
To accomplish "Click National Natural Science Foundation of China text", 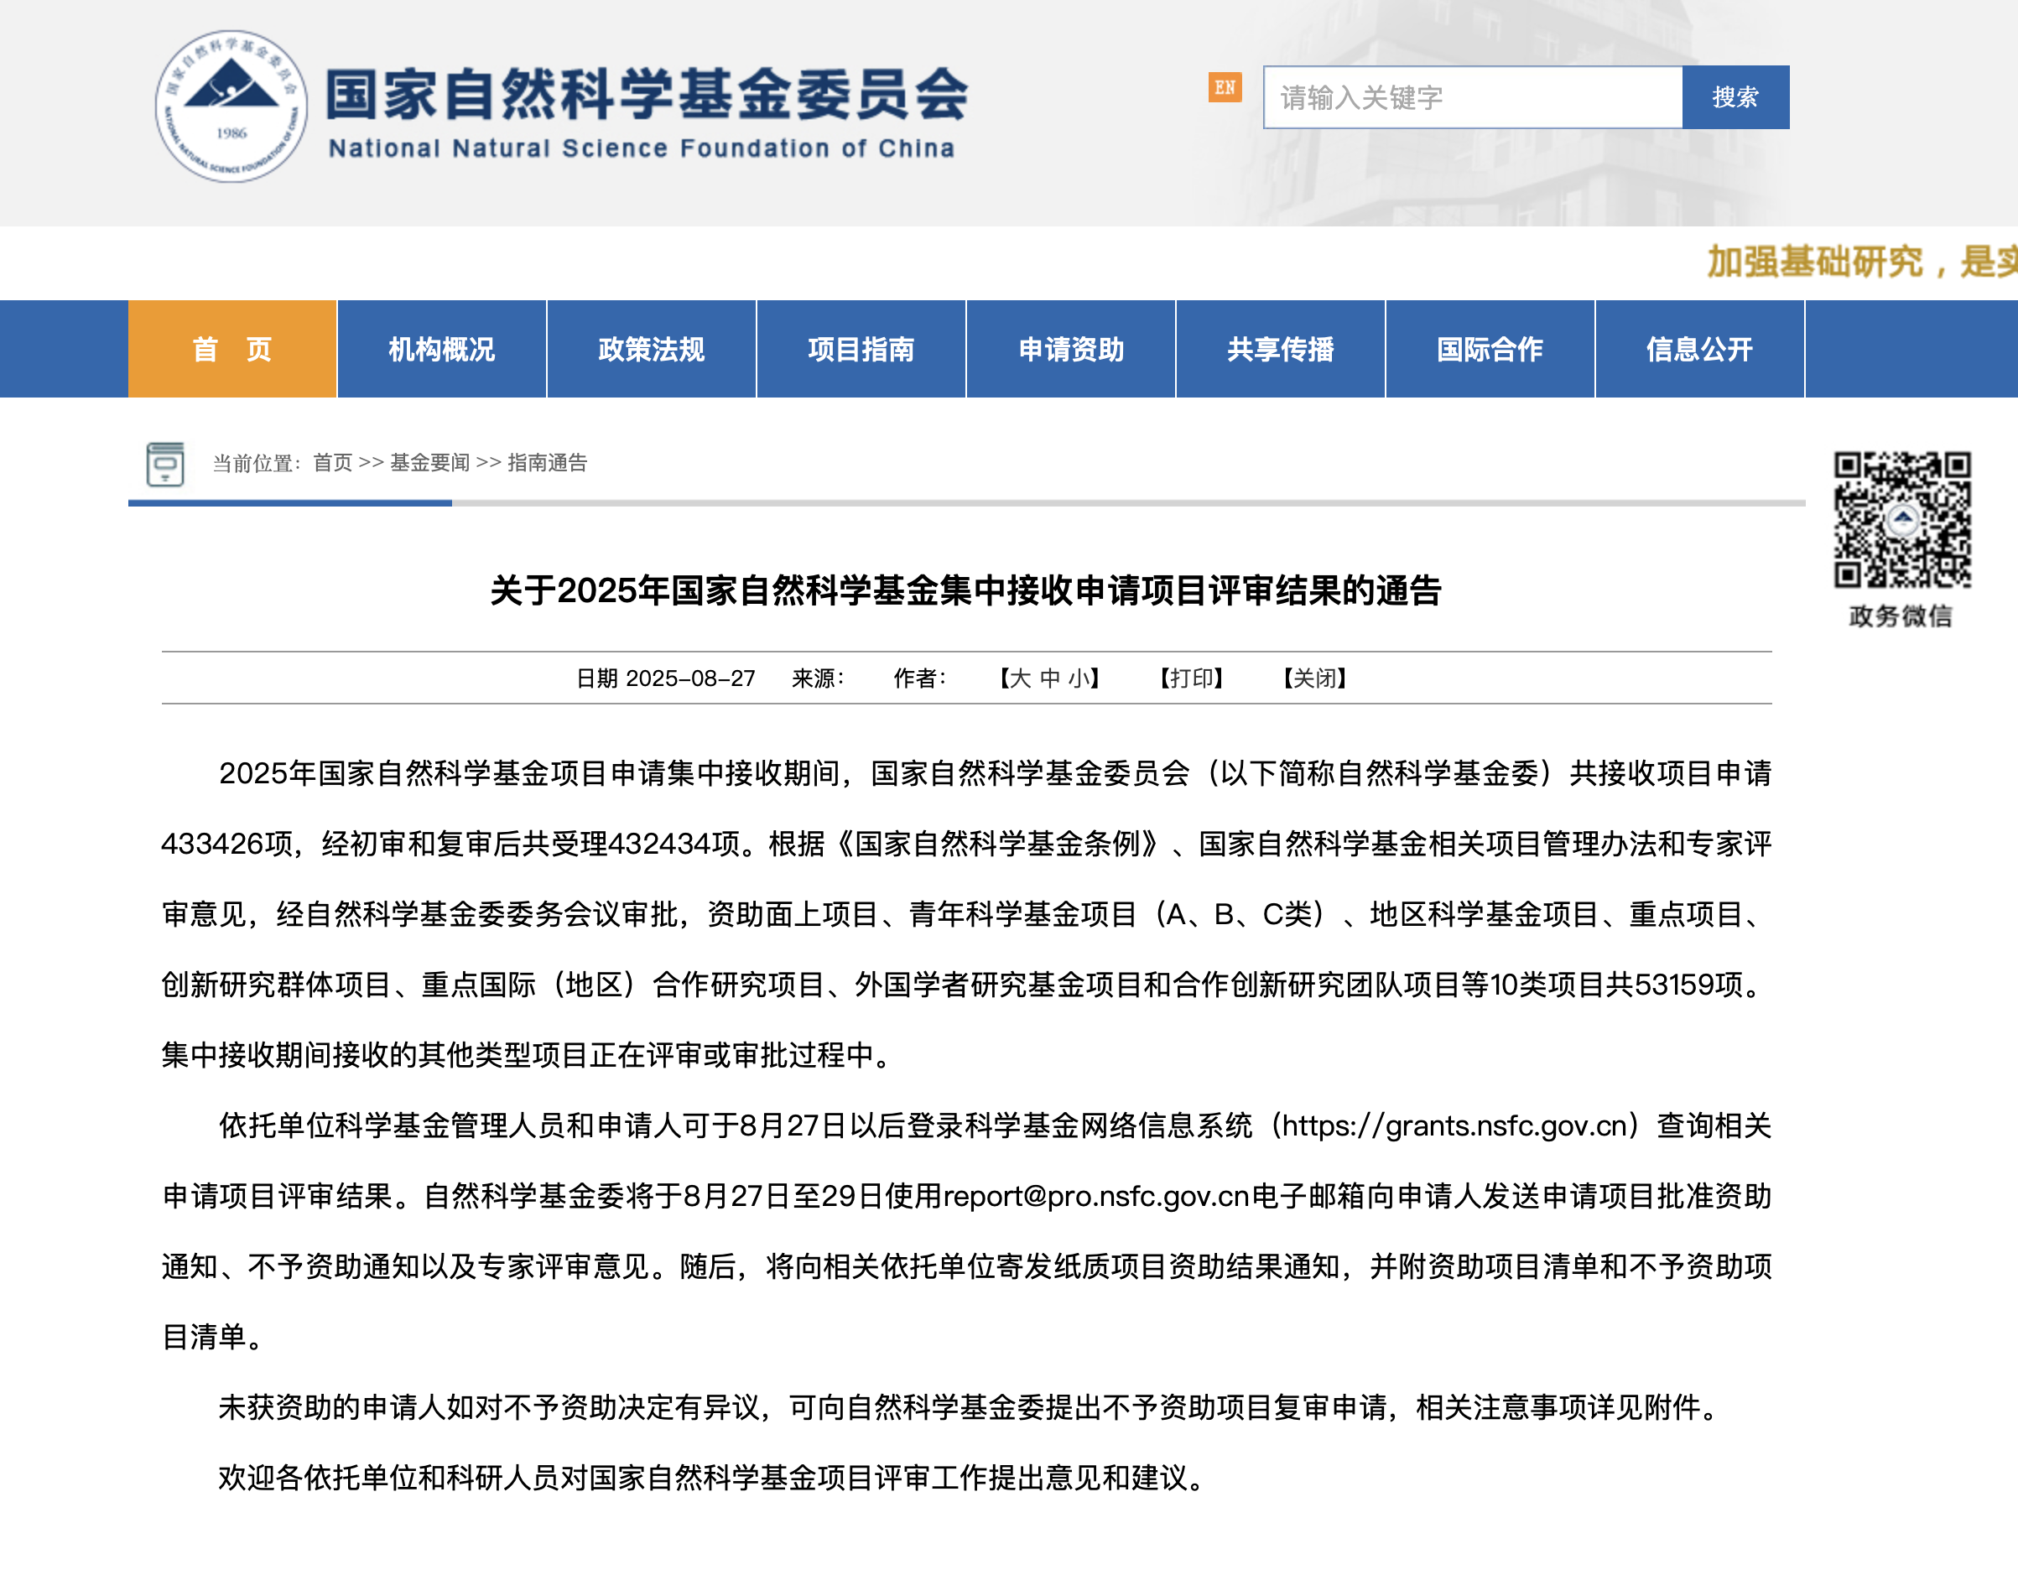I will point(642,148).
